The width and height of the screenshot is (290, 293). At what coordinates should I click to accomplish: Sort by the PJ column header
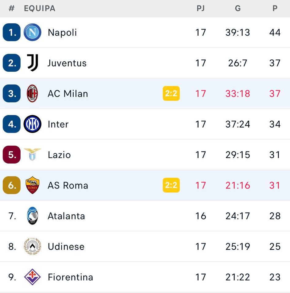click(200, 8)
